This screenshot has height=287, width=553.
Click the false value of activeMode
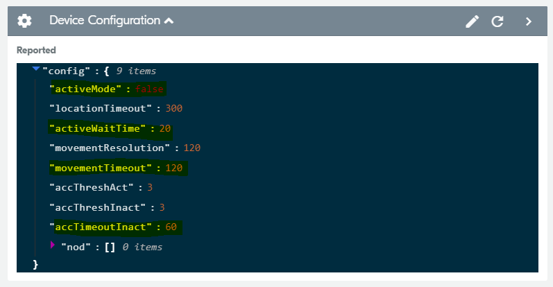pos(149,89)
